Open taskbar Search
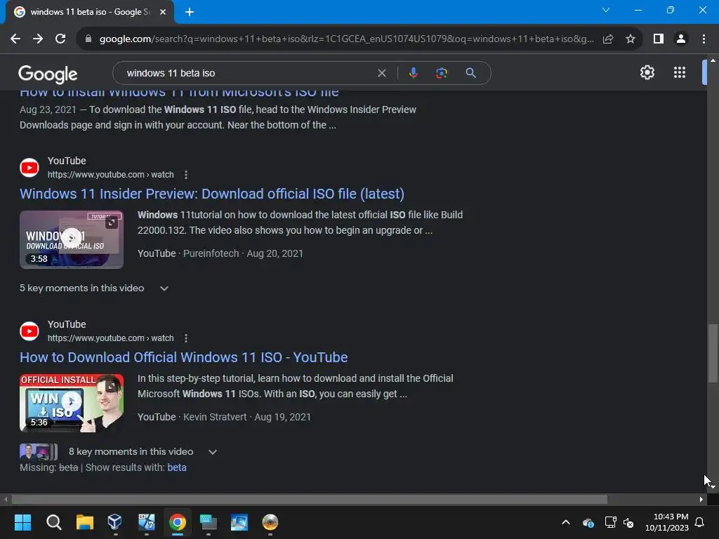 53,522
